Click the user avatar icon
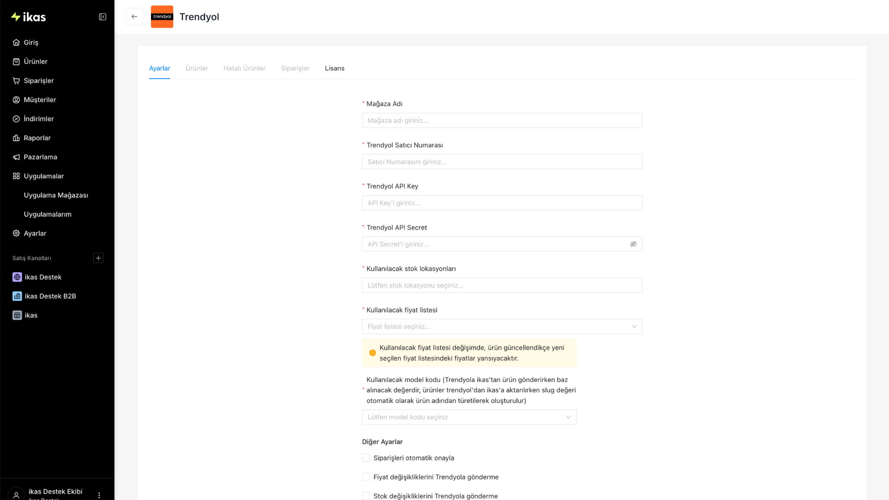This screenshot has height=500, width=889. 16,494
